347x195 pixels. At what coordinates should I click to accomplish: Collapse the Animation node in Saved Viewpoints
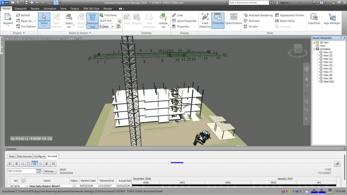pyautogui.click(x=314, y=49)
